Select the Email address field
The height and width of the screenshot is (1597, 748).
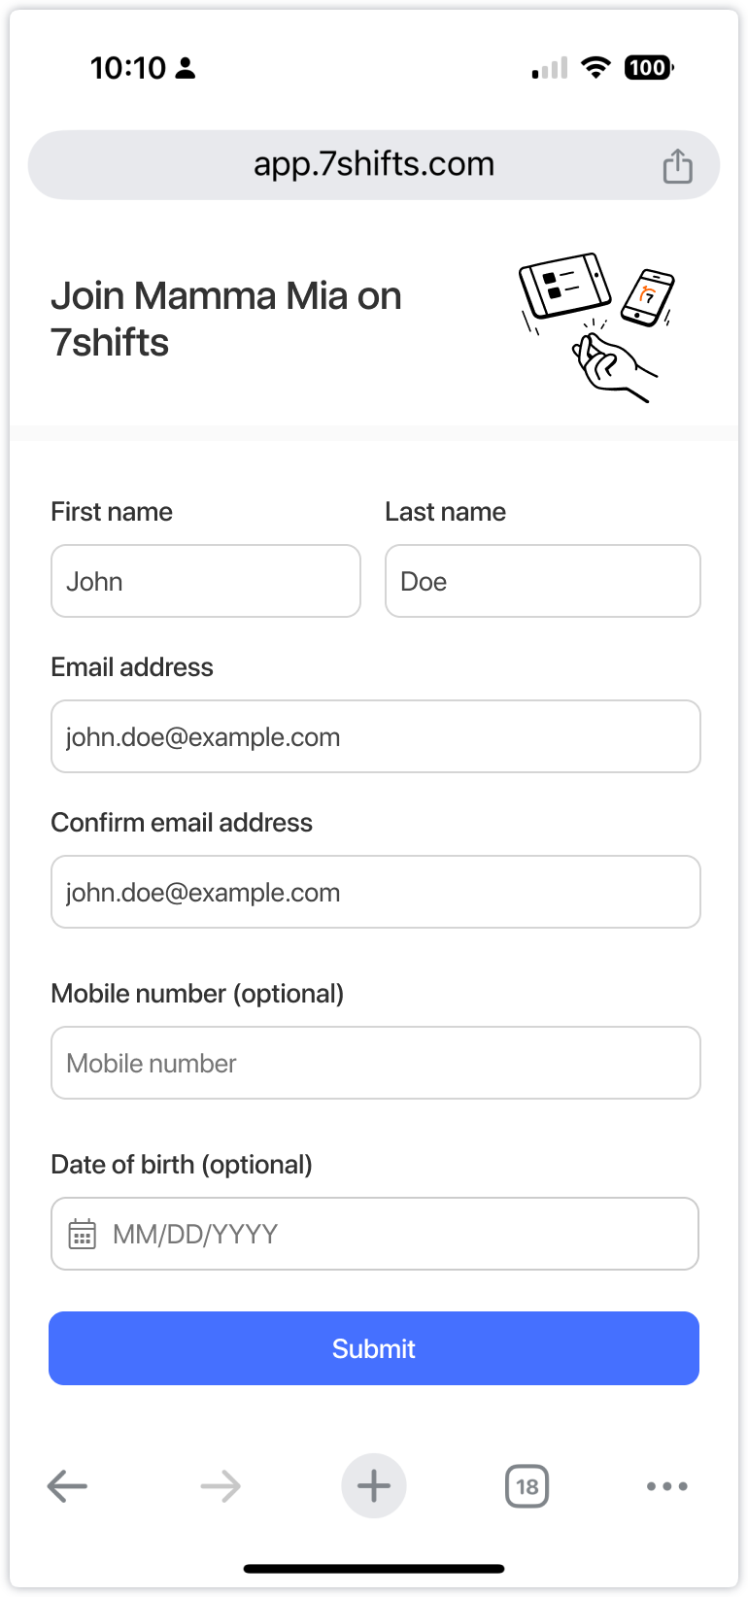[x=375, y=736]
